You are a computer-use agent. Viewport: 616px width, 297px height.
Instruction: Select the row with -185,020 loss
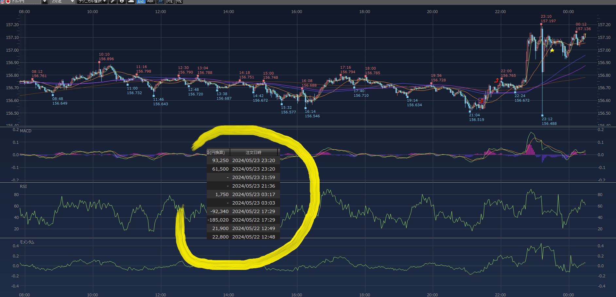coord(243,220)
